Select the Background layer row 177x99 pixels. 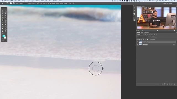pyautogui.click(x=156, y=45)
